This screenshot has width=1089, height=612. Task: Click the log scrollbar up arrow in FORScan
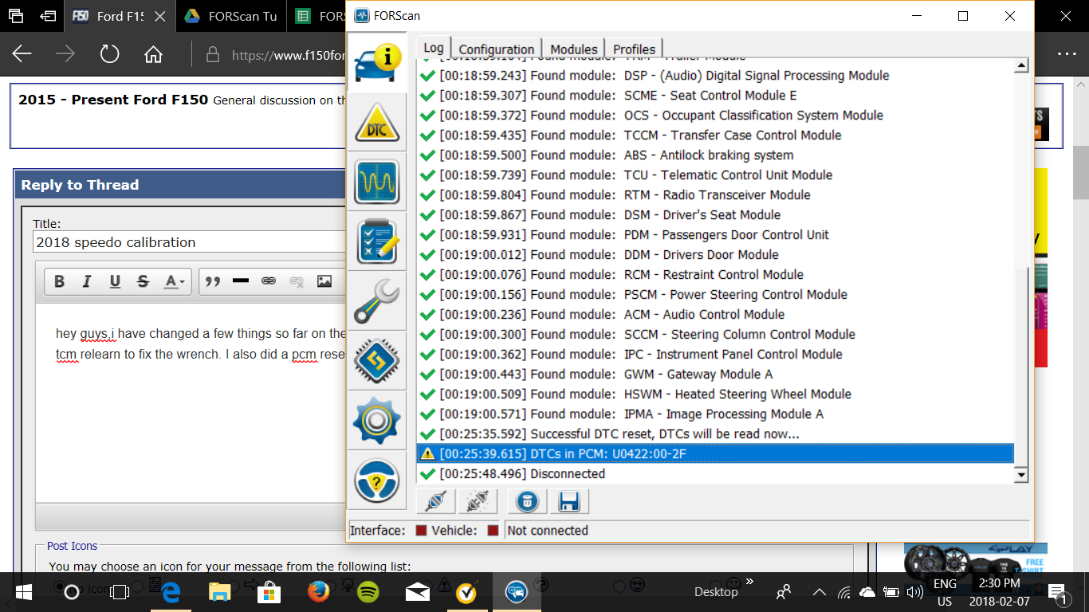coord(1021,66)
